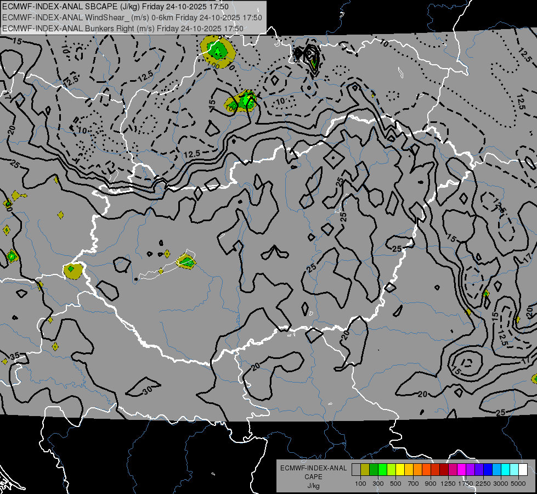
Task: Click the Bunkers Right (m/s) title line
Action: [x=123, y=29]
